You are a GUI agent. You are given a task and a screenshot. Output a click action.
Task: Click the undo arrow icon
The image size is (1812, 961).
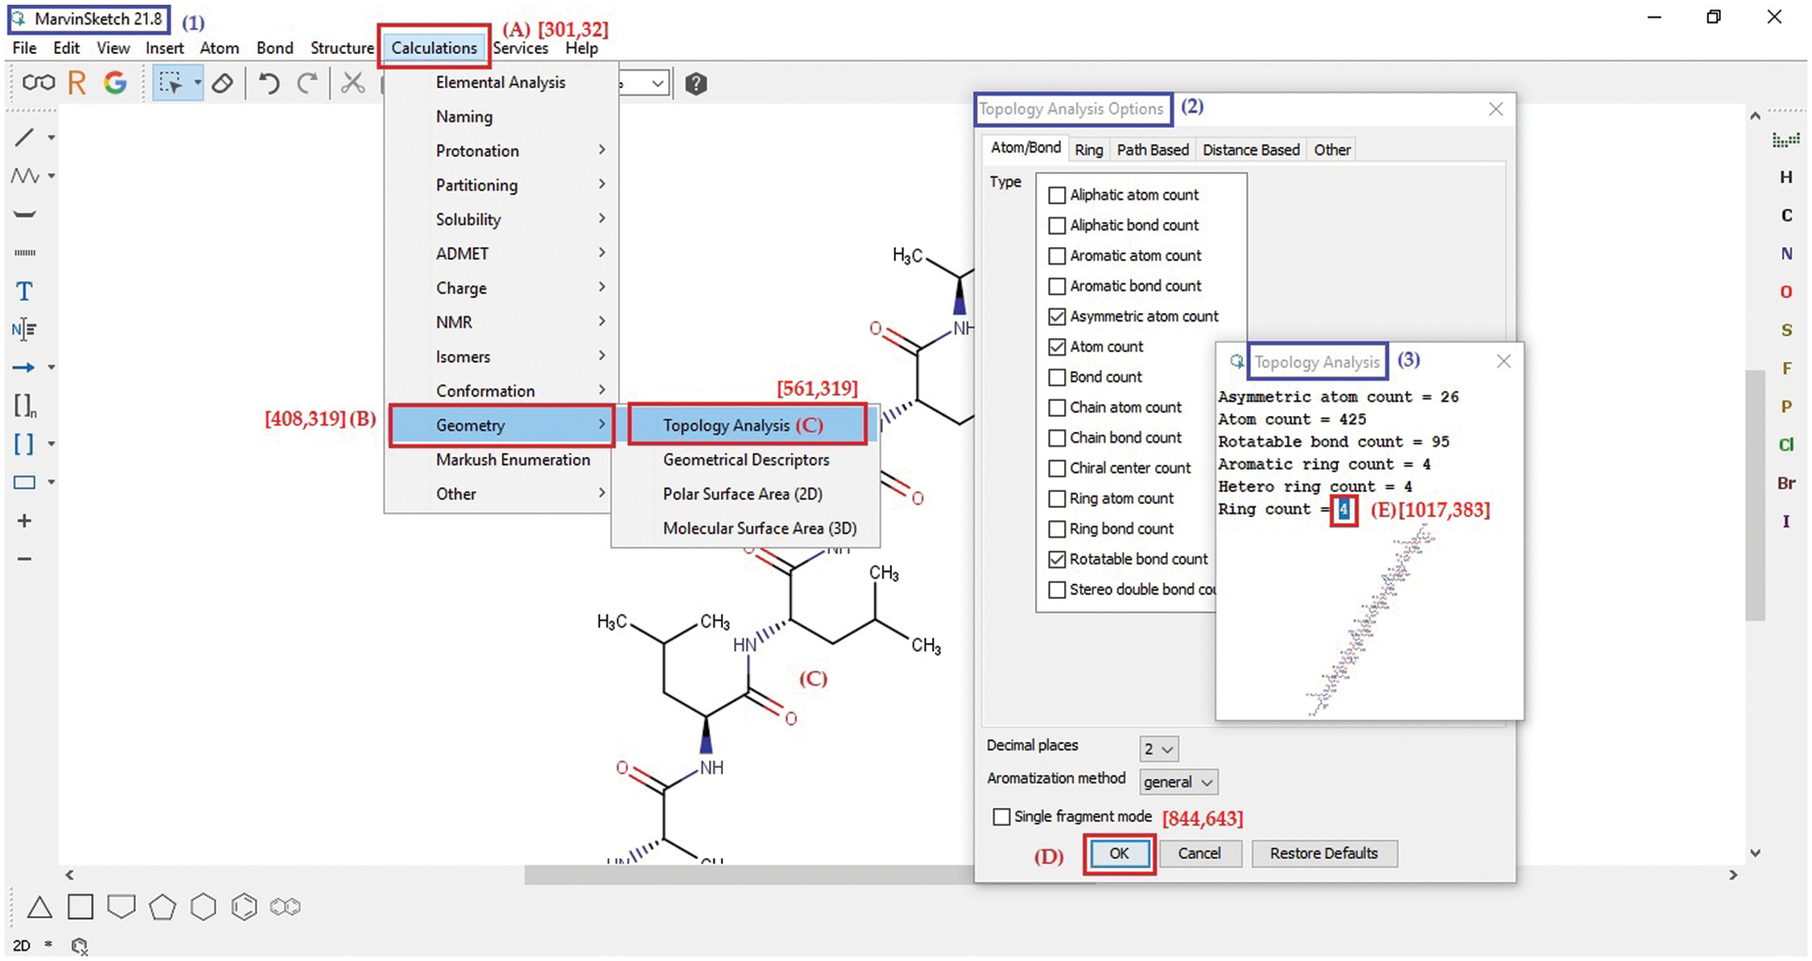[269, 84]
